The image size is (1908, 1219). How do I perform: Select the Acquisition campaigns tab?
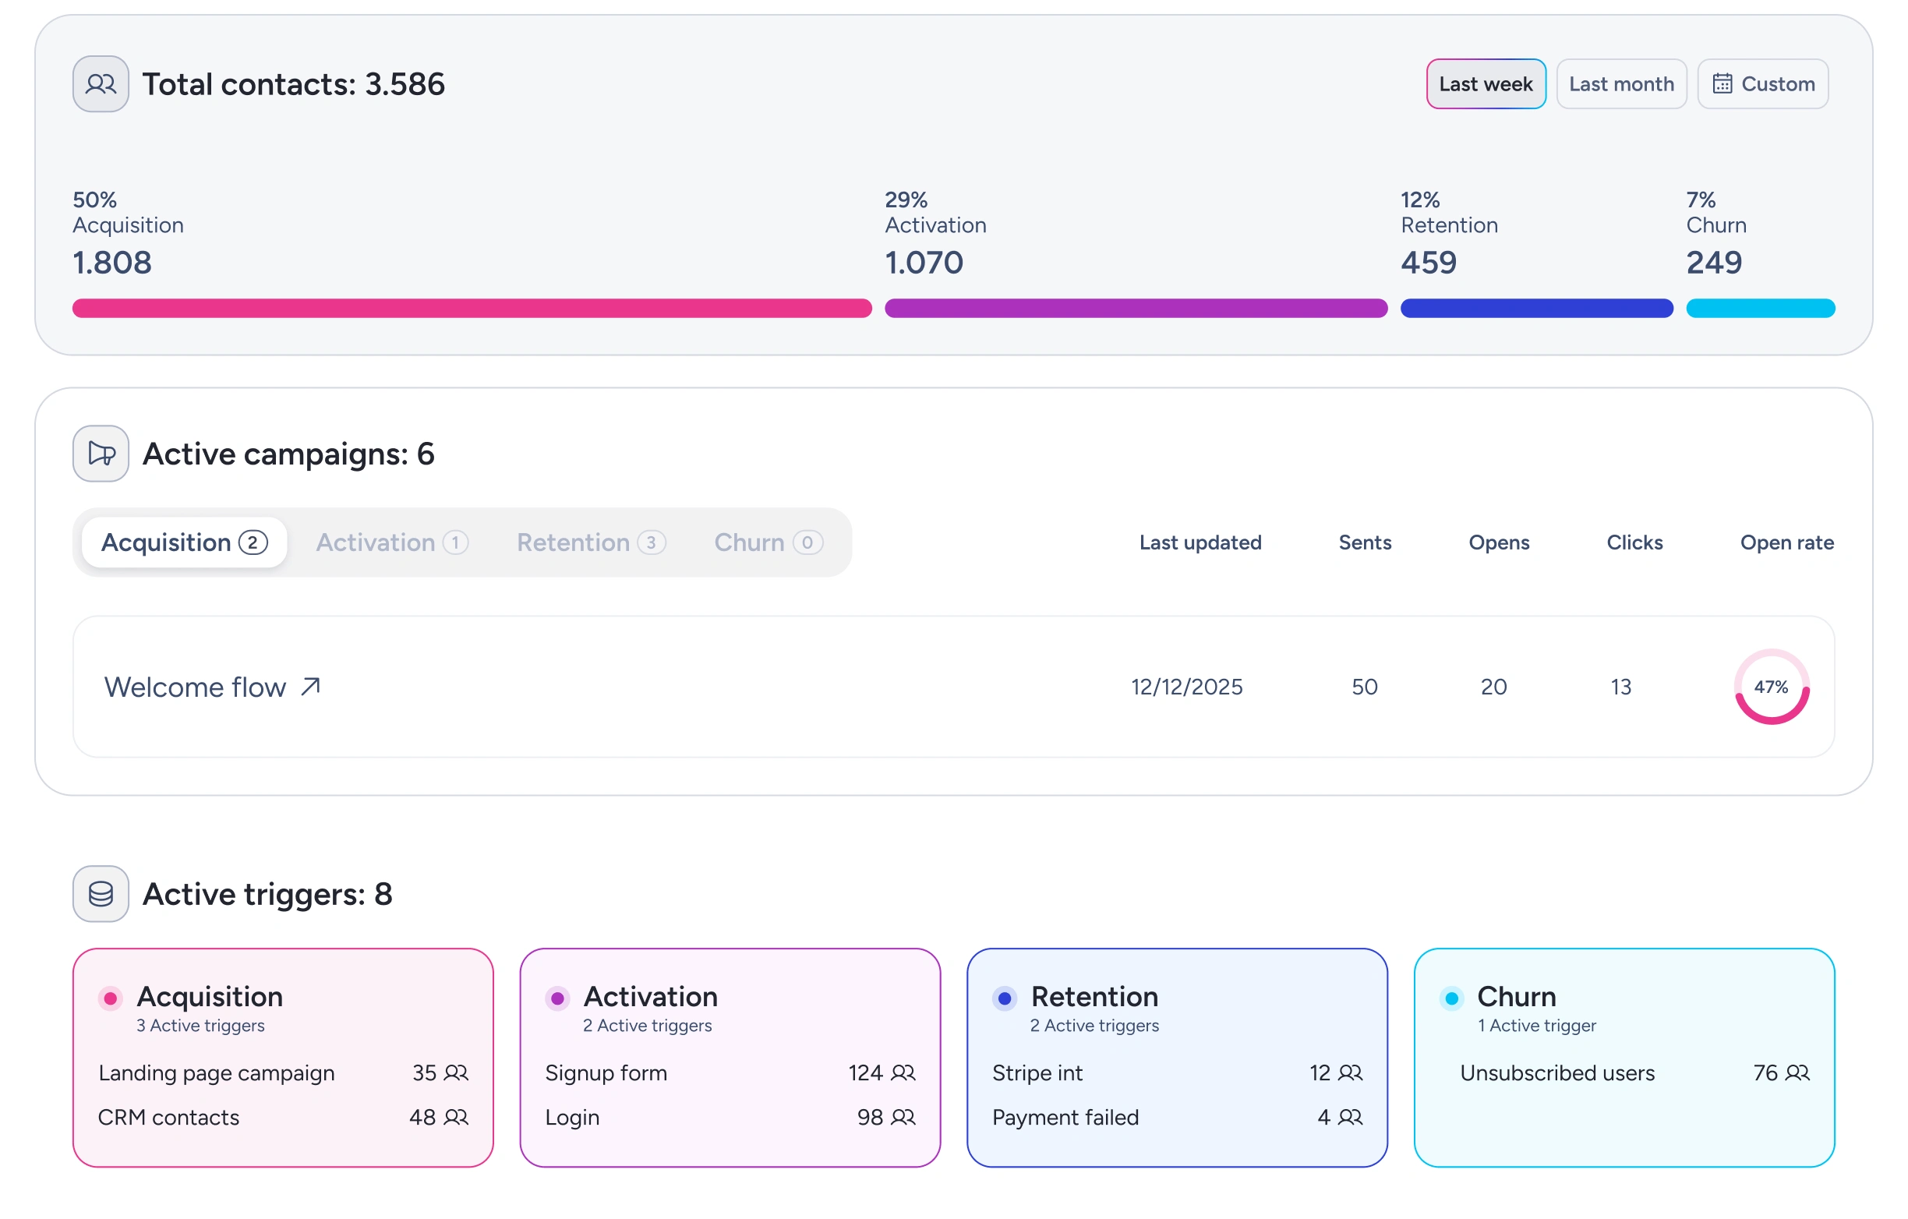(184, 542)
